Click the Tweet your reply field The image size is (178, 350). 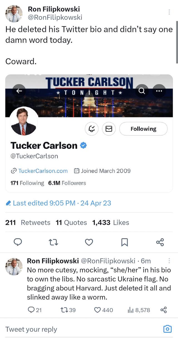(31, 329)
